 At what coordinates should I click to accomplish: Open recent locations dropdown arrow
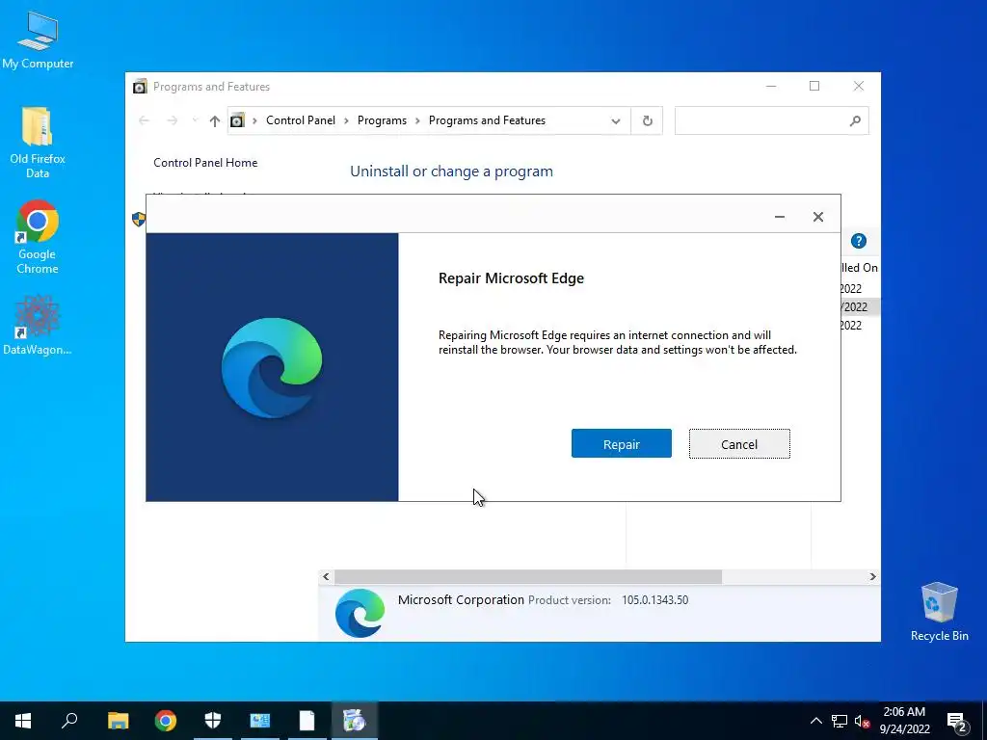coord(195,120)
